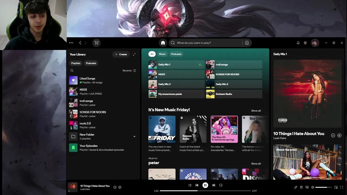The image size is (347, 195).
Task: Adjust the volume slider
Action: [x=323, y=187]
